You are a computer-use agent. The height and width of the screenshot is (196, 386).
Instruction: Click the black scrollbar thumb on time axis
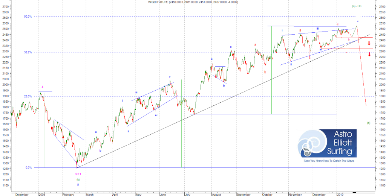coord(355,194)
